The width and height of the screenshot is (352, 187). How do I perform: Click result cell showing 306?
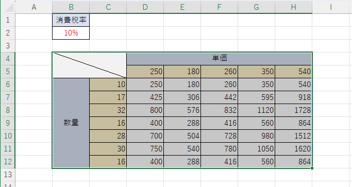[x=182, y=97]
